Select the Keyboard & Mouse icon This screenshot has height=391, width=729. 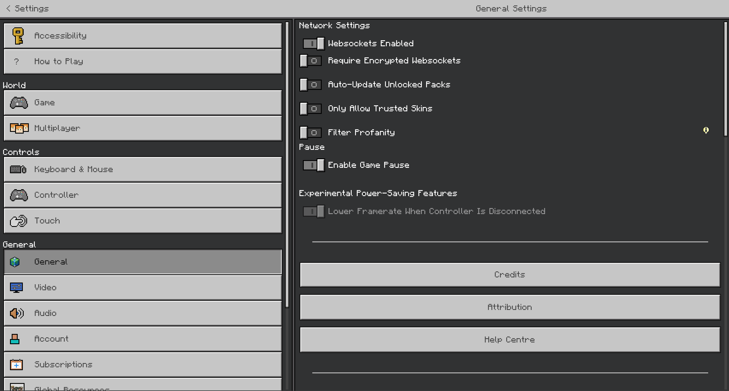(x=18, y=169)
